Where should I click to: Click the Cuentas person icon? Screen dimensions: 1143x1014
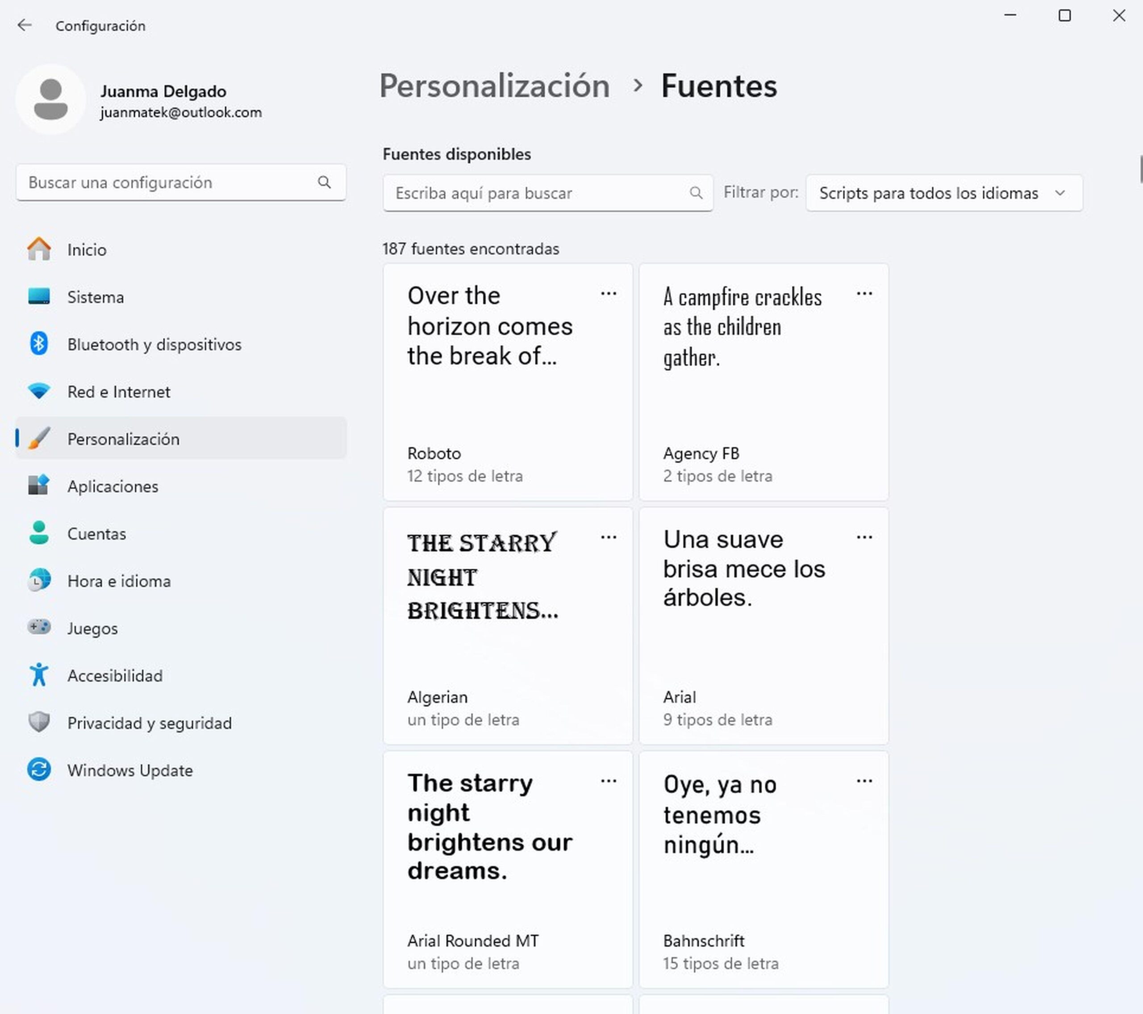39,533
